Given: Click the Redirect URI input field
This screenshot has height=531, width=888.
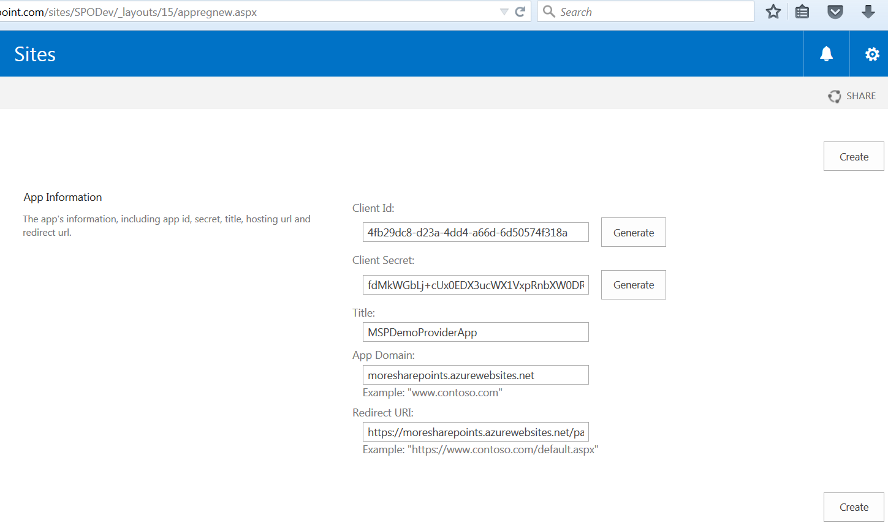Looking at the screenshot, I should tap(476, 431).
